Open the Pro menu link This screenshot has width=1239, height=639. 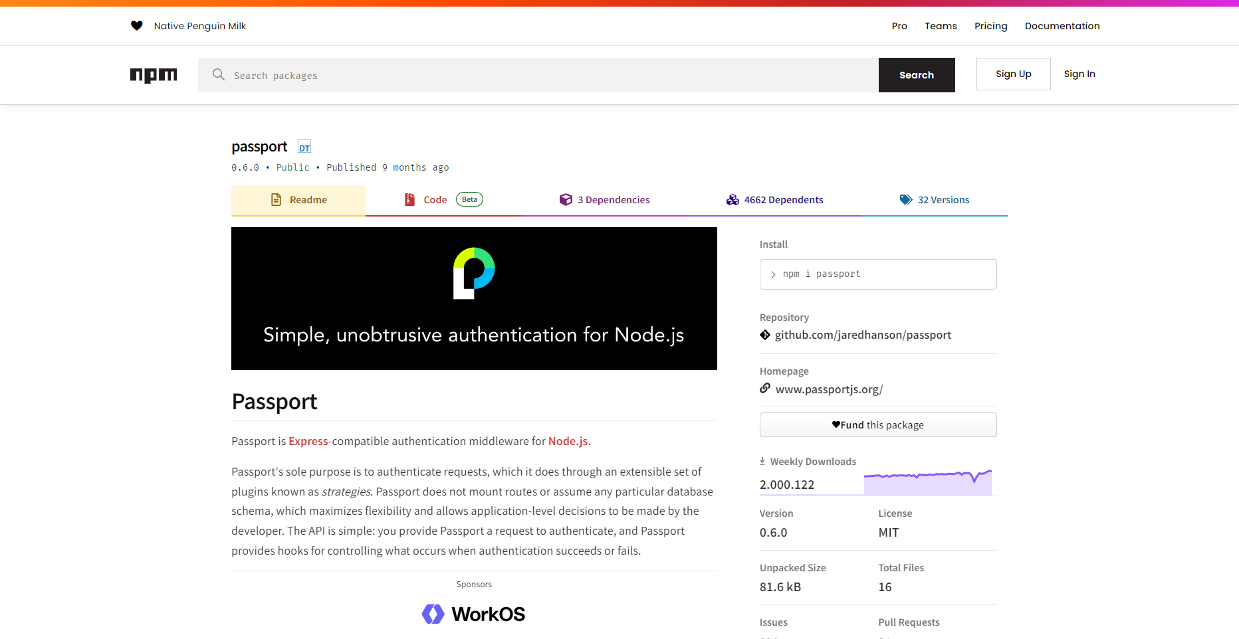point(899,26)
